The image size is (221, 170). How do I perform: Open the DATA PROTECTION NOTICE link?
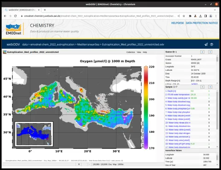[x=202, y=23]
